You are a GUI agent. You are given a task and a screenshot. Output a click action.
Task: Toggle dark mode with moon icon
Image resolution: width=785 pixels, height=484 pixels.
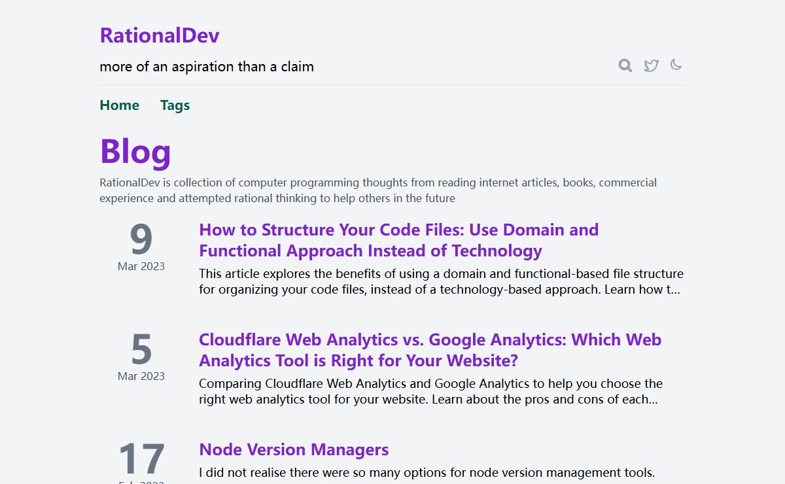(676, 65)
